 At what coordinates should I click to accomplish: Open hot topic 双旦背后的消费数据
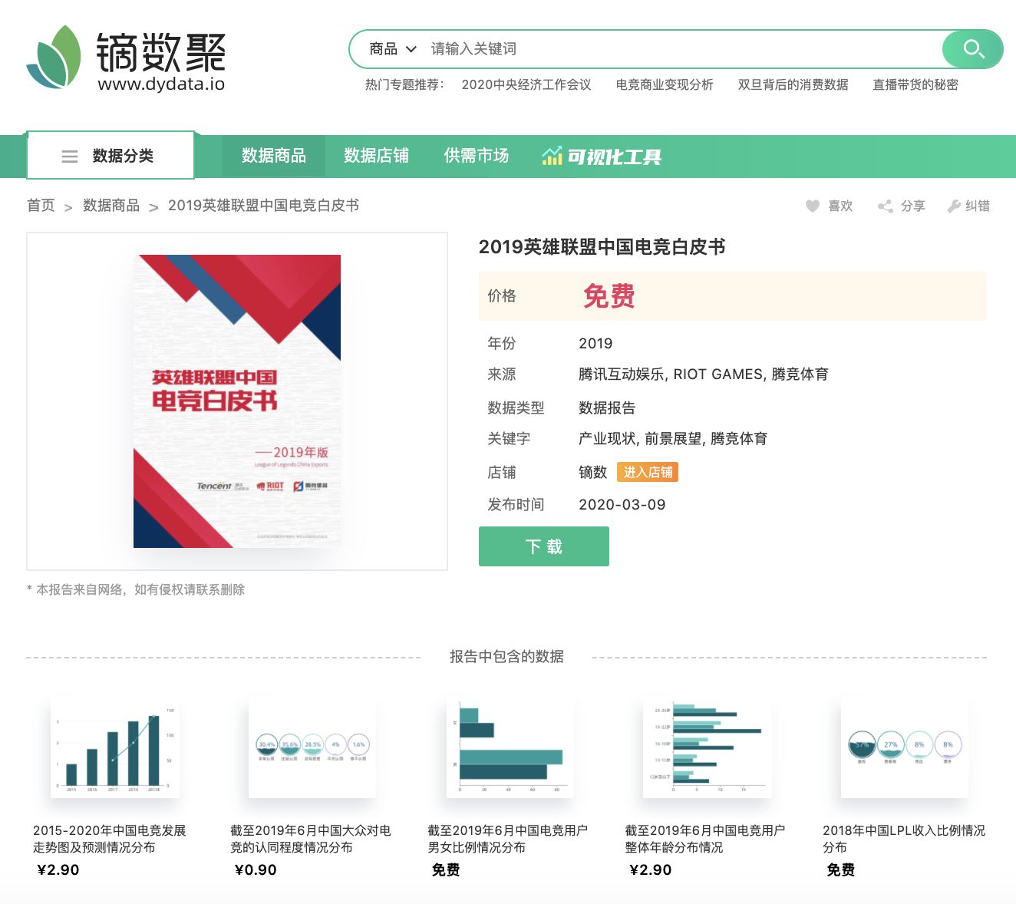click(x=793, y=84)
